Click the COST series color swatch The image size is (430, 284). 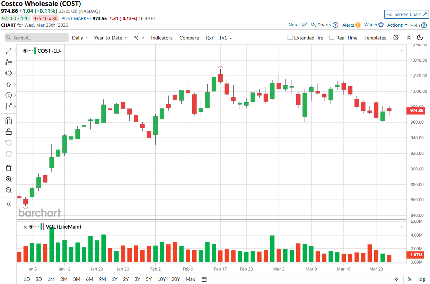pos(35,51)
